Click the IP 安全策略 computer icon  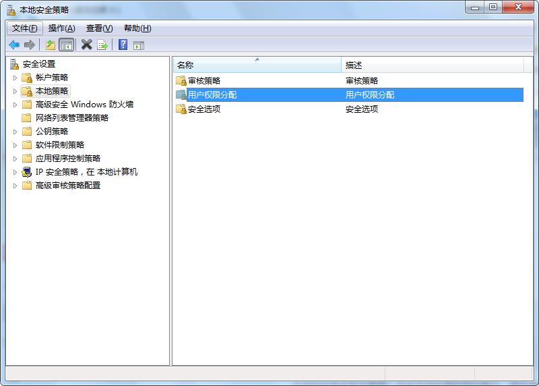[x=27, y=172]
